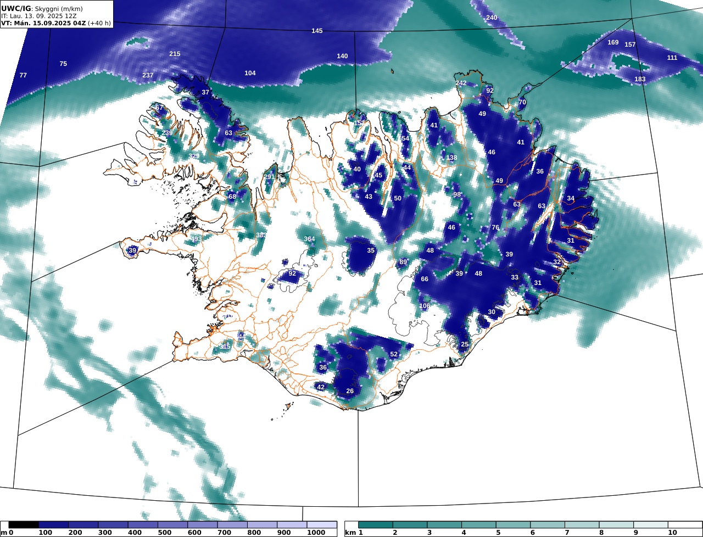The image size is (703, 537).
Task: Click the 'm 0' legend unit label
Action: (x=7, y=533)
